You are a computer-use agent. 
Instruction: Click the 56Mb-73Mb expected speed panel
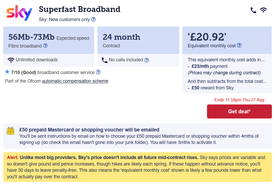point(49,40)
